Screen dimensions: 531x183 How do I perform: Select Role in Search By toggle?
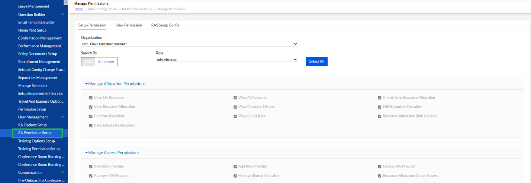pos(88,61)
